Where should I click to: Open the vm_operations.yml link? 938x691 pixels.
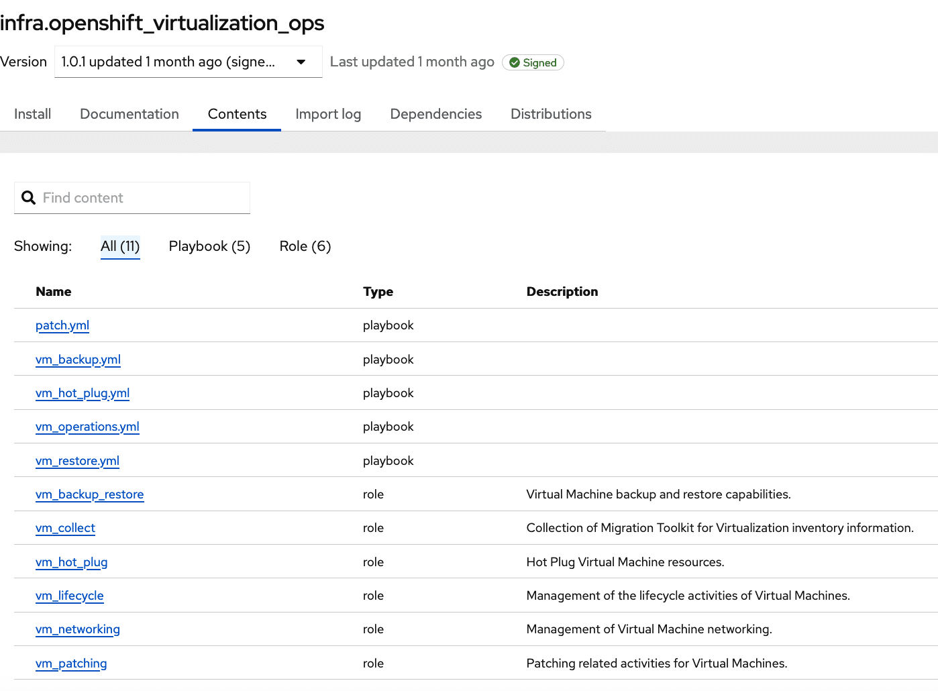87,427
